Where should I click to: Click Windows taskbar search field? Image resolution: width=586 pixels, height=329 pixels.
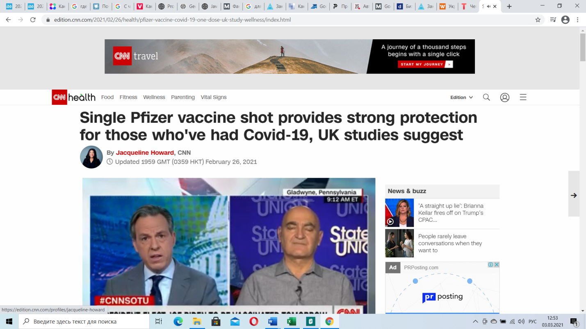click(84, 322)
